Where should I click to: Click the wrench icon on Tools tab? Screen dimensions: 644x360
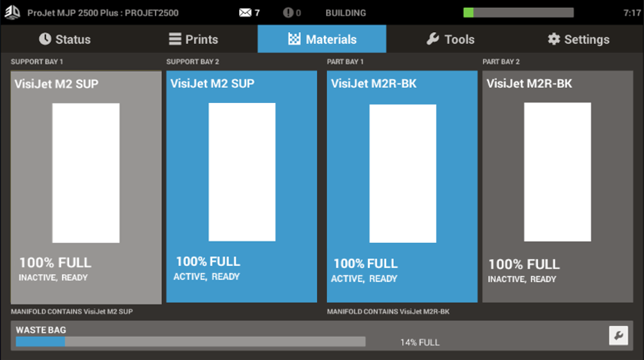(x=433, y=39)
